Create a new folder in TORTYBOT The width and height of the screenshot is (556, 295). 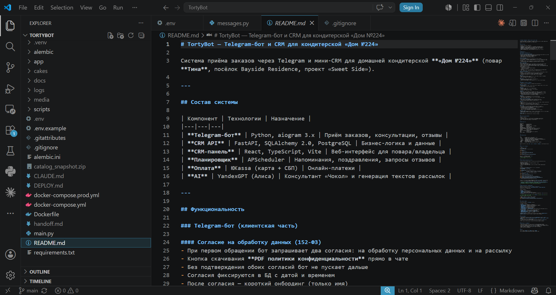(x=121, y=35)
